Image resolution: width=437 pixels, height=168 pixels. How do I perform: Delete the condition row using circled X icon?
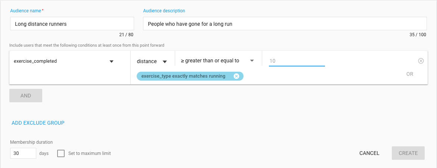(x=421, y=61)
